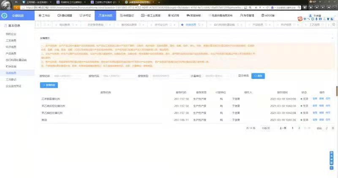Screen dimensions: 338x178
Task: Click the blue 查询 search button
Action: (258, 76)
